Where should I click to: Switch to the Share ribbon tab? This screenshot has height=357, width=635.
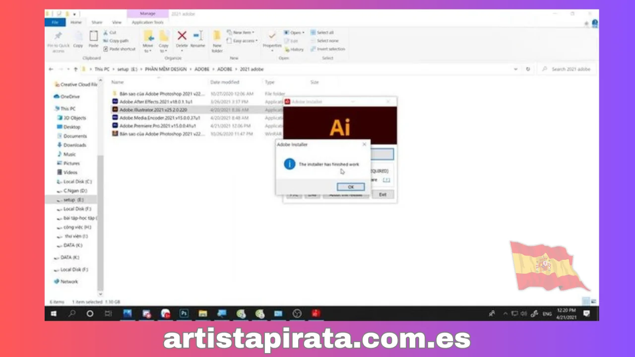(97, 22)
